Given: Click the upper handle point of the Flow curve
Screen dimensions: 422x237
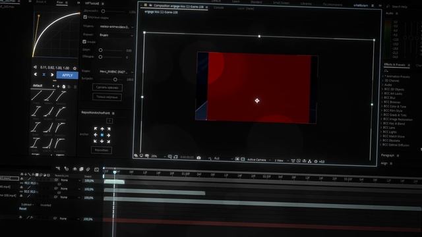Looking at the screenshot, I should (39, 16).
